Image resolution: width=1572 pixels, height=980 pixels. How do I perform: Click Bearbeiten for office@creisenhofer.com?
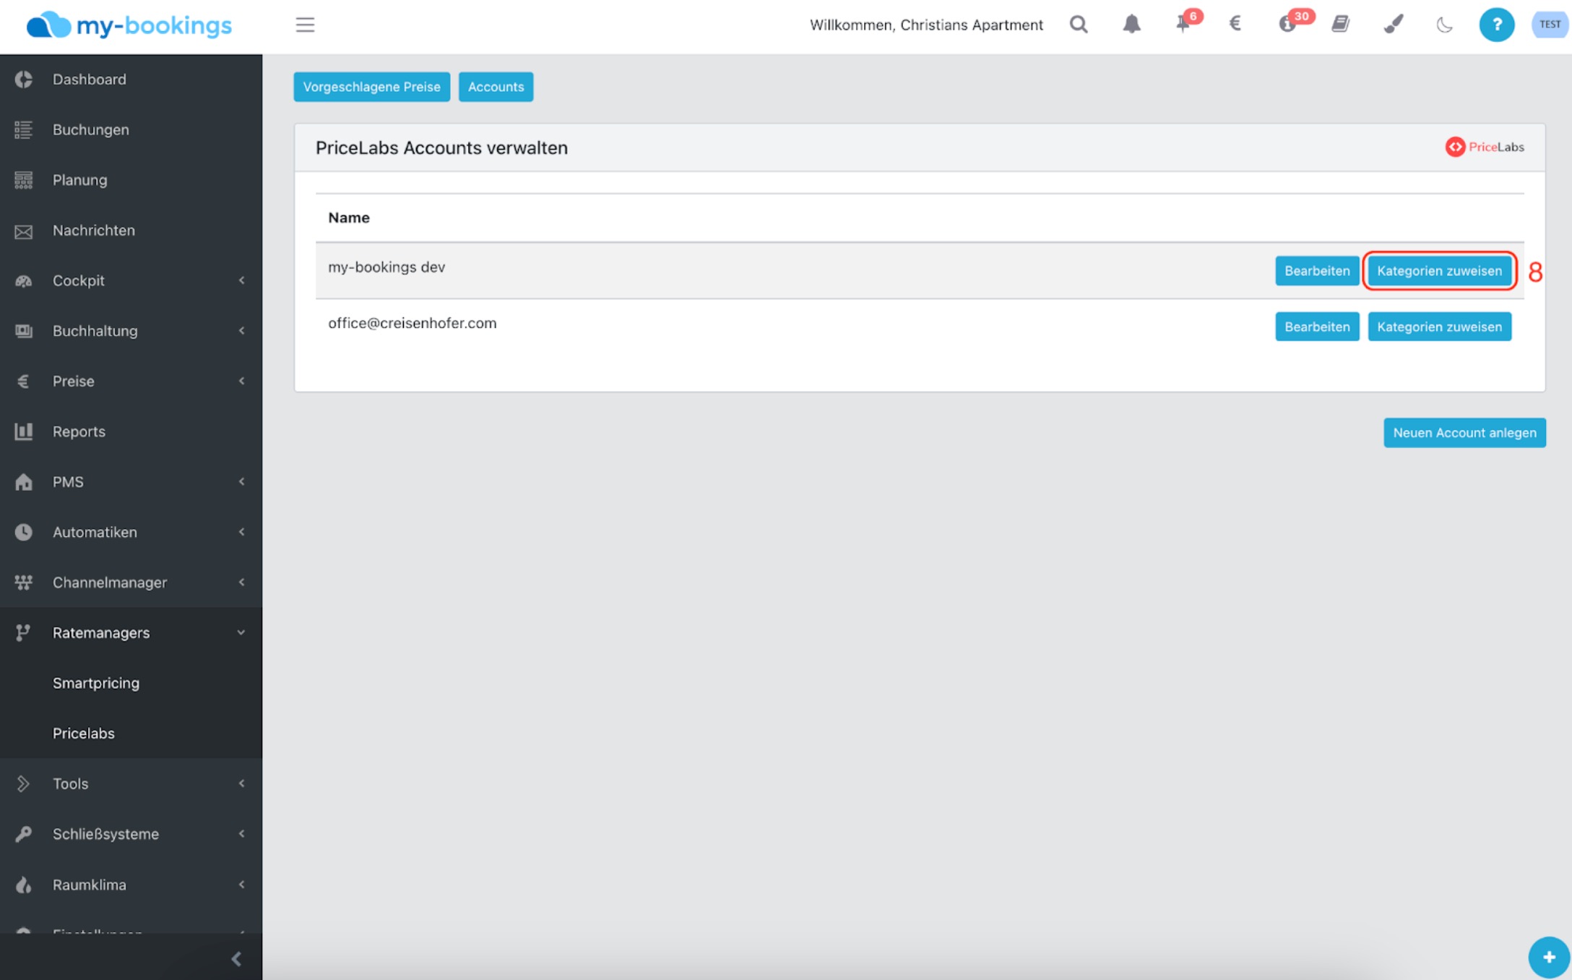click(1317, 327)
